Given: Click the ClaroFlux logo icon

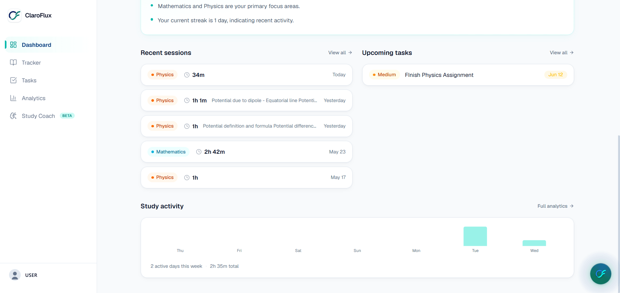Looking at the screenshot, I should 15,15.
